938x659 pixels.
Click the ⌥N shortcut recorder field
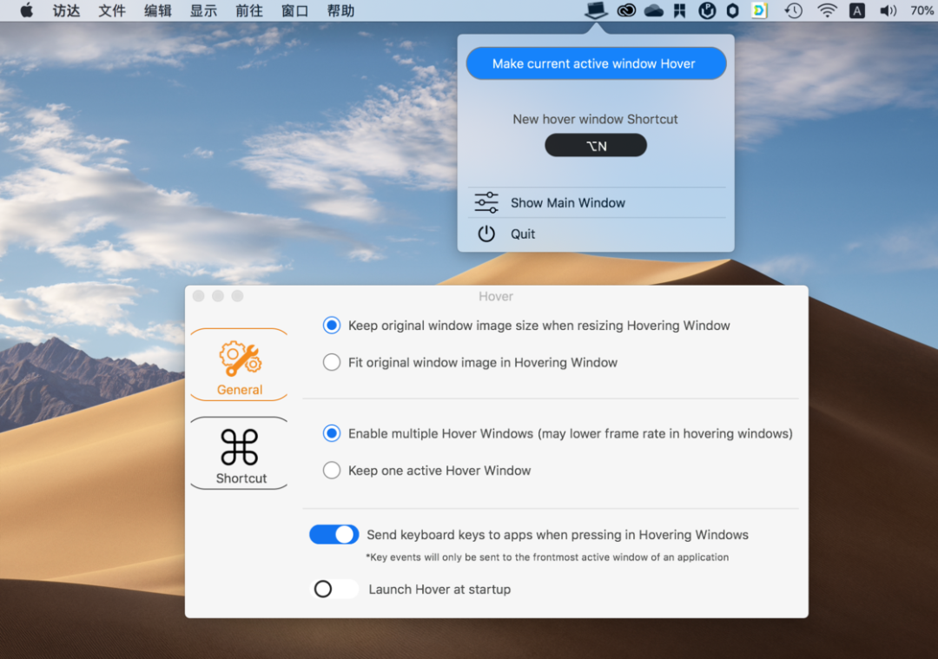pyautogui.click(x=596, y=145)
